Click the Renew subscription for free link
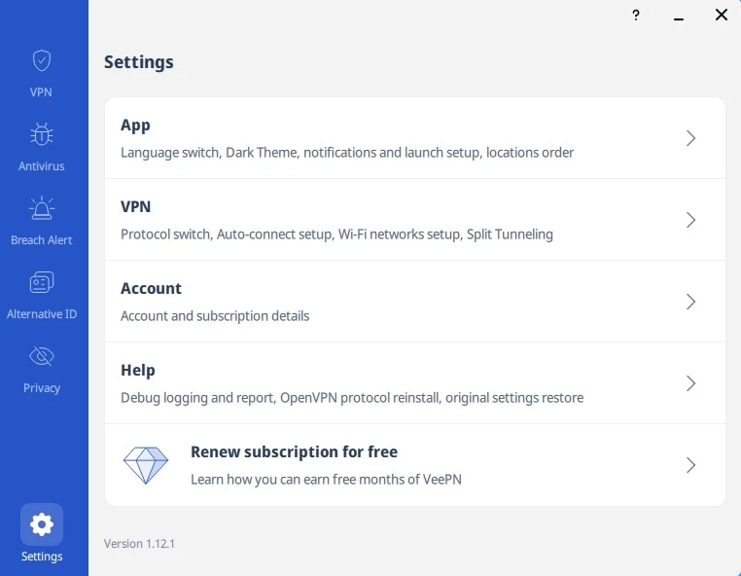The height and width of the screenshot is (576, 741). coord(294,451)
